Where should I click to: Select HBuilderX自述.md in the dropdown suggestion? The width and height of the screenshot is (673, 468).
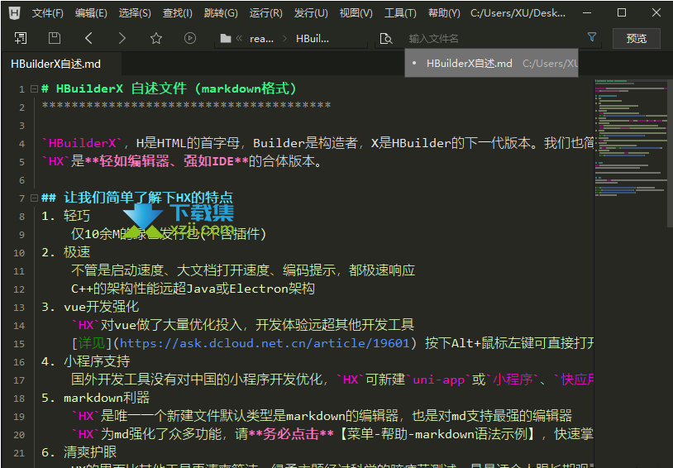click(491, 63)
